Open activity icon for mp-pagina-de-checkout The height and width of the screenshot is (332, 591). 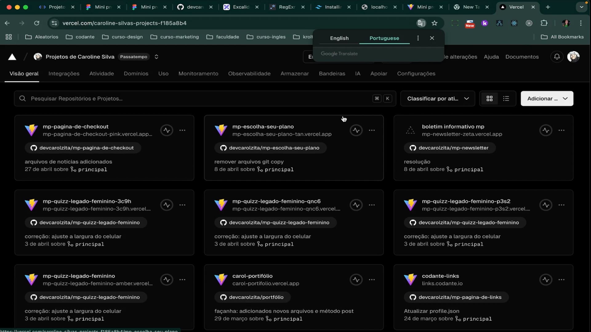167,130
